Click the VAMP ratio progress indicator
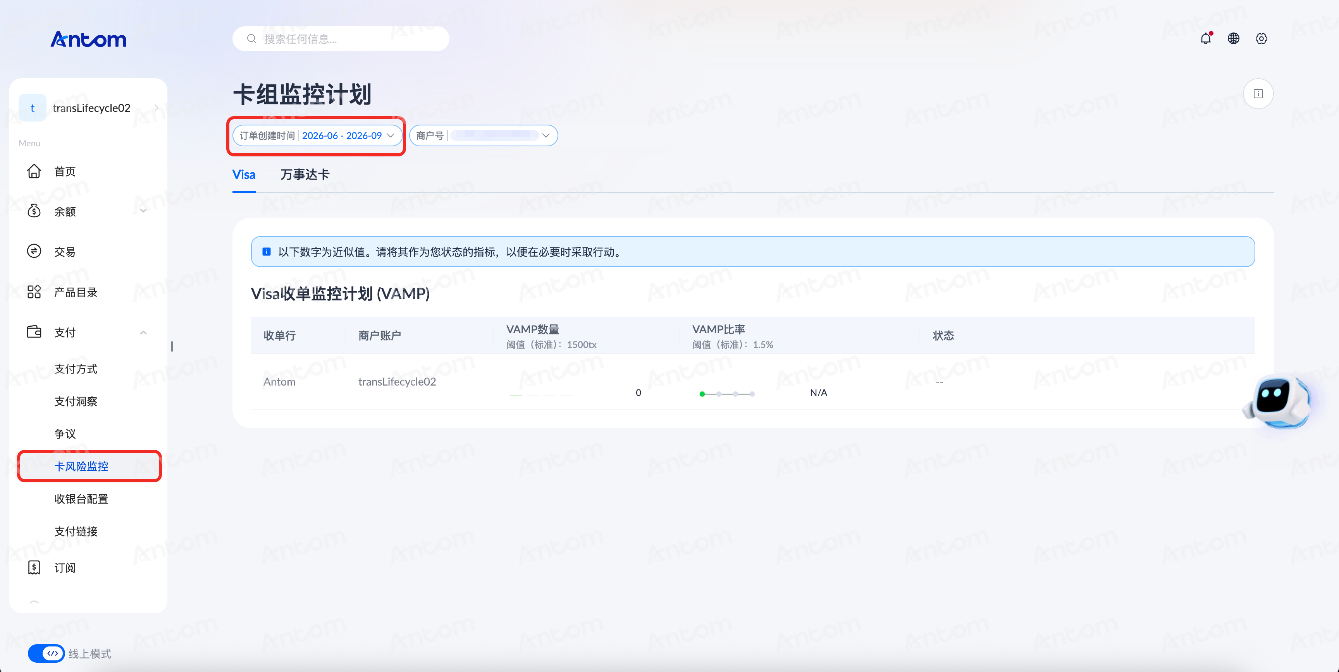1339x672 pixels. [x=727, y=394]
